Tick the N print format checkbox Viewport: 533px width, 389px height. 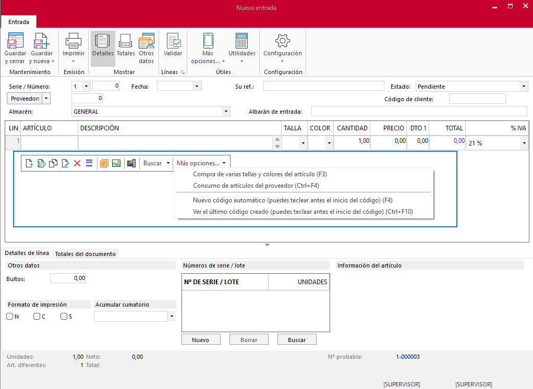pyautogui.click(x=10, y=317)
